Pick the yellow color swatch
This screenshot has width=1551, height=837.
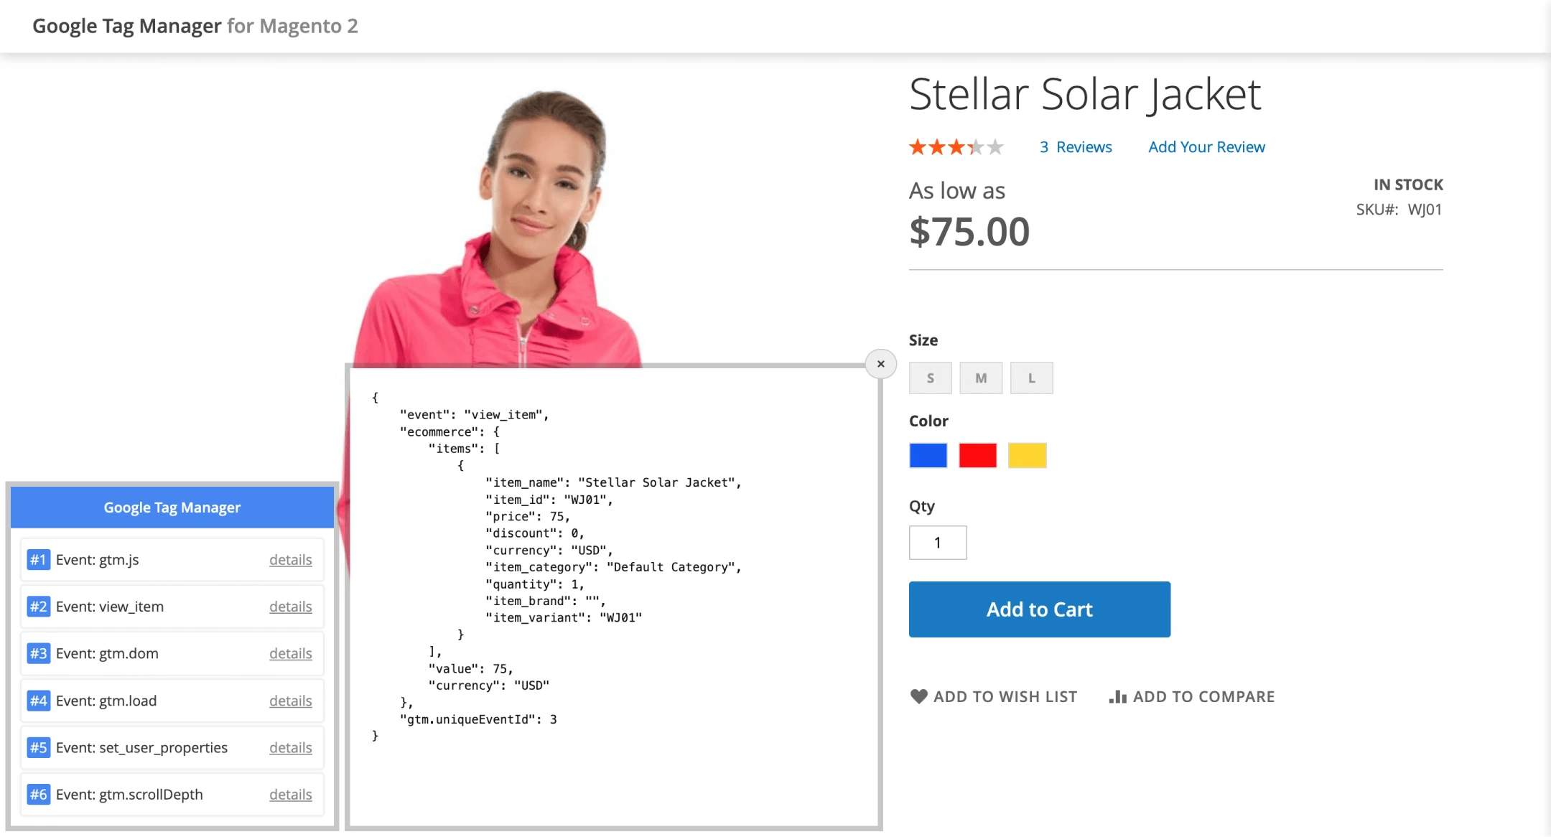1027,456
